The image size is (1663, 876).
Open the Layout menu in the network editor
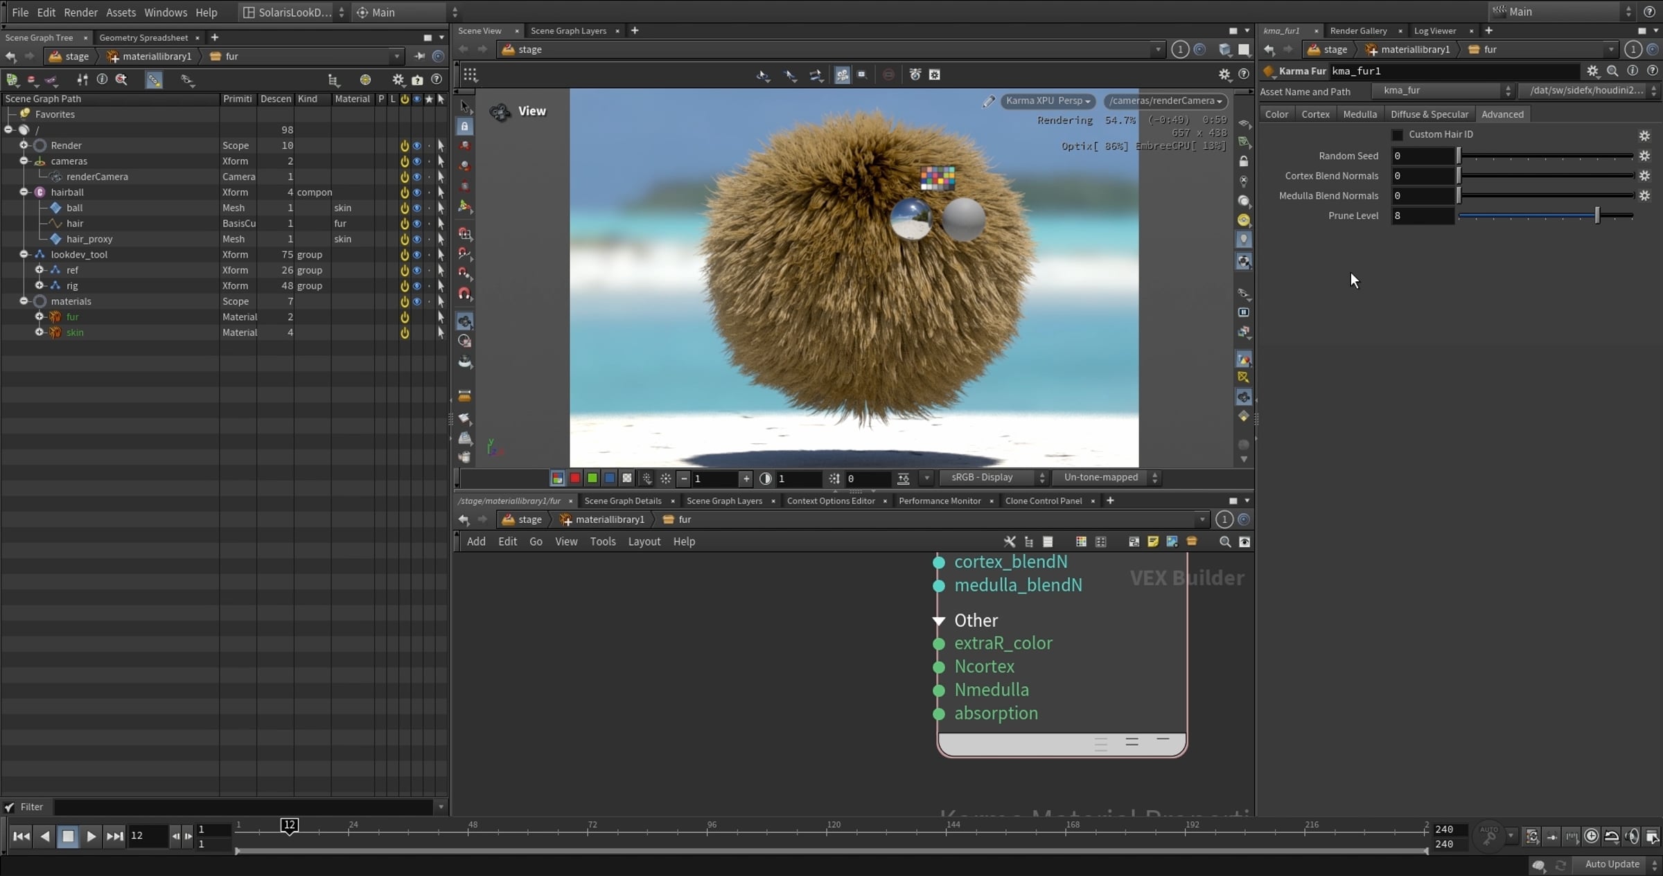(644, 542)
